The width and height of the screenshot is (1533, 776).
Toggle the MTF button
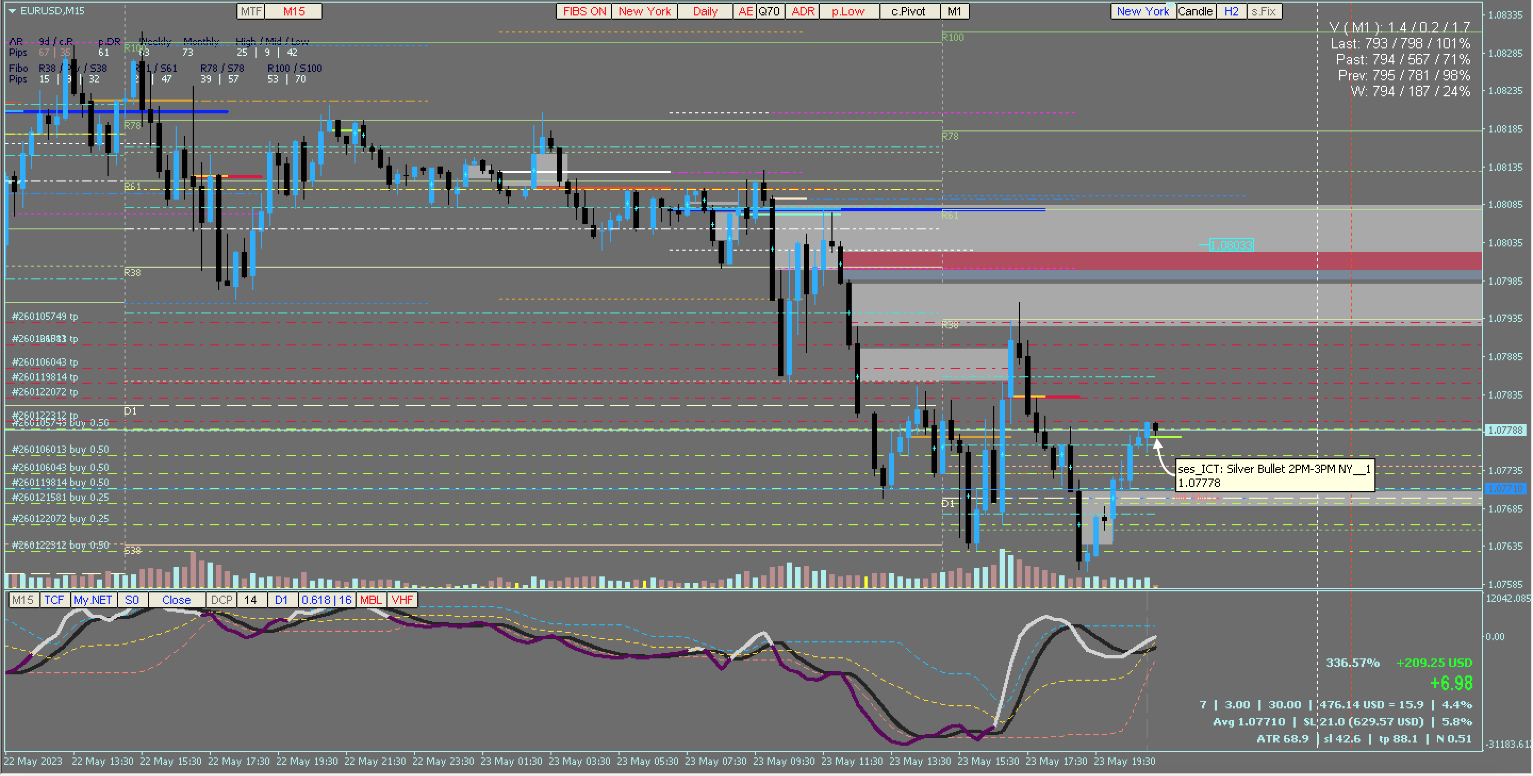[251, 11]
